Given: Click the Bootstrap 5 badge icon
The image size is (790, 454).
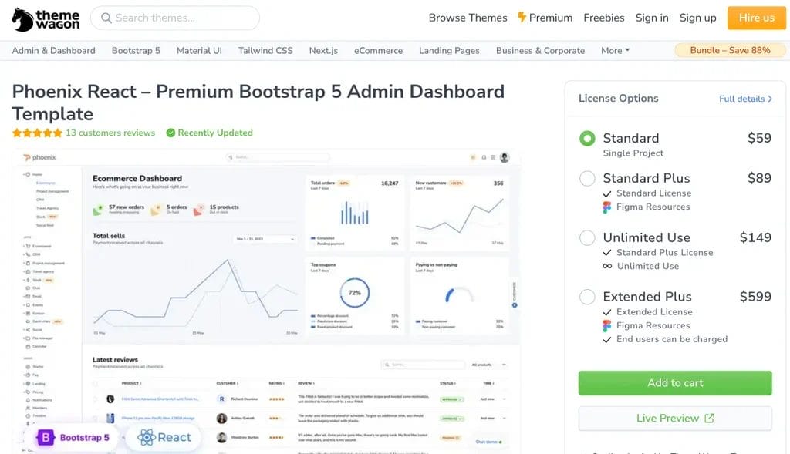Looking at the screenshot, I should (46, 437).
